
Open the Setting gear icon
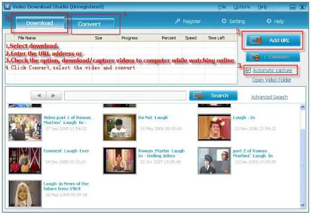(224, 21)
